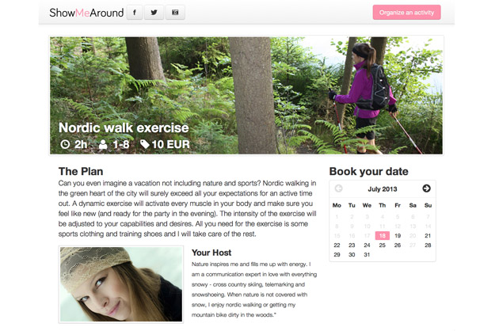Click the clock duration icon
This screenshot has width=499, height=331.
65,144
